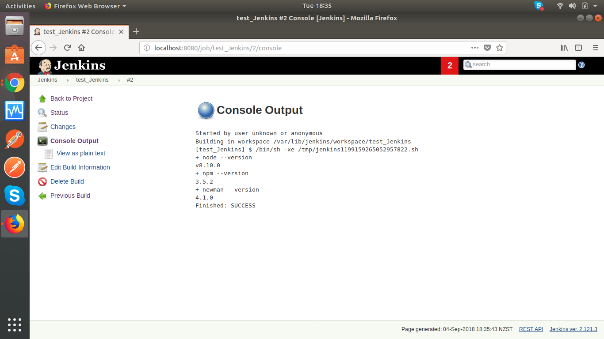Image resolution: width=604 pixels, height=339 pixels.
Task: Click the Changes notepad icon
Action: [42, 127]
